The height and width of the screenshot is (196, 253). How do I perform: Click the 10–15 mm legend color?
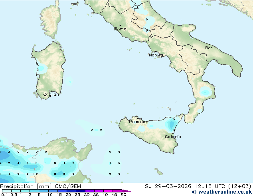53,191
